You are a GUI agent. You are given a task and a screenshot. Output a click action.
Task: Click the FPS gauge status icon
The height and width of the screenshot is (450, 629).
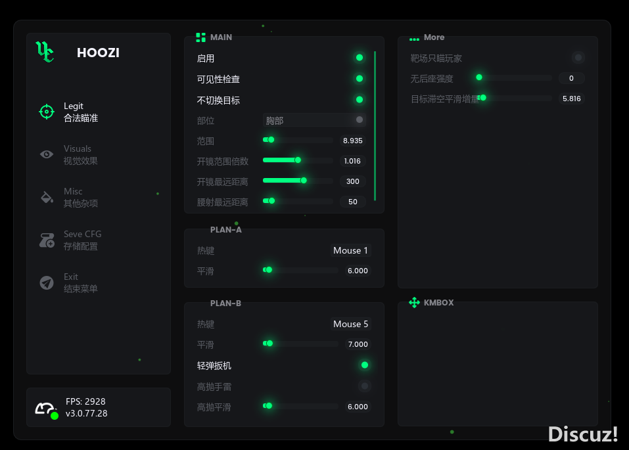(x=46, y=409)
